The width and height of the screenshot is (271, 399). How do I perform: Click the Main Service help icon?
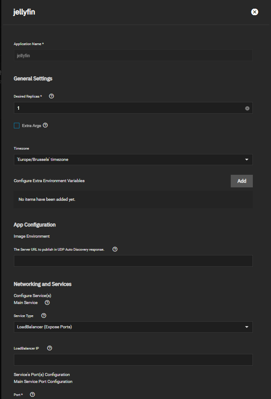pos(47,303)
